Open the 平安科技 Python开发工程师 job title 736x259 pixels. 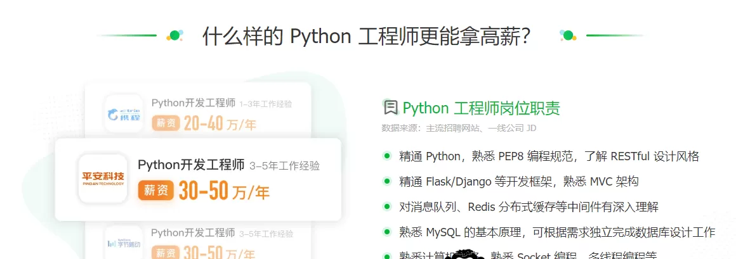tap(191, 165)
